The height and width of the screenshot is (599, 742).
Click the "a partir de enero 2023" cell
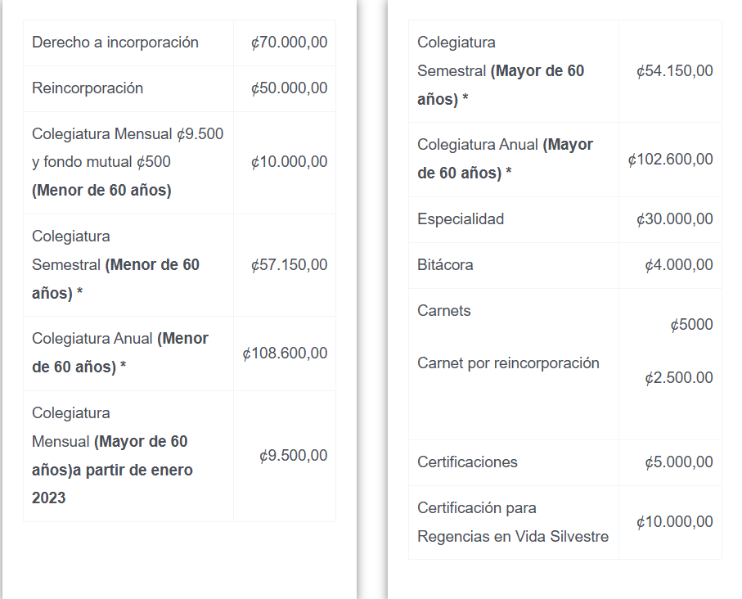click(x=111, y=470)
